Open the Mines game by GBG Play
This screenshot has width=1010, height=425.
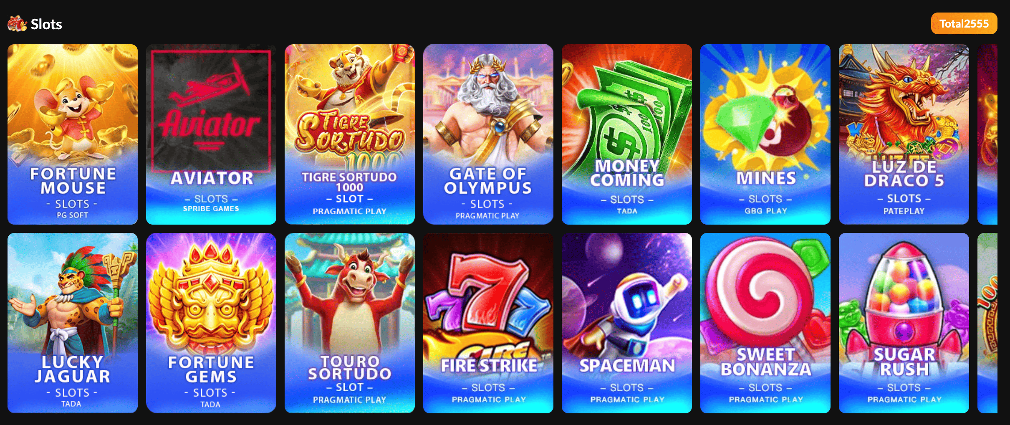coord(765,134)
